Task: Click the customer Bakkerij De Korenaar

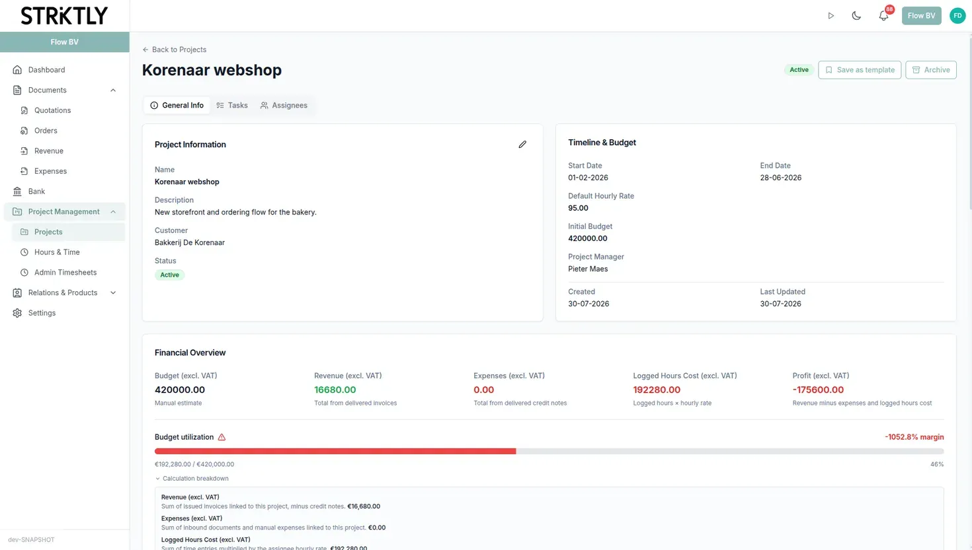Action: (190, 243)
